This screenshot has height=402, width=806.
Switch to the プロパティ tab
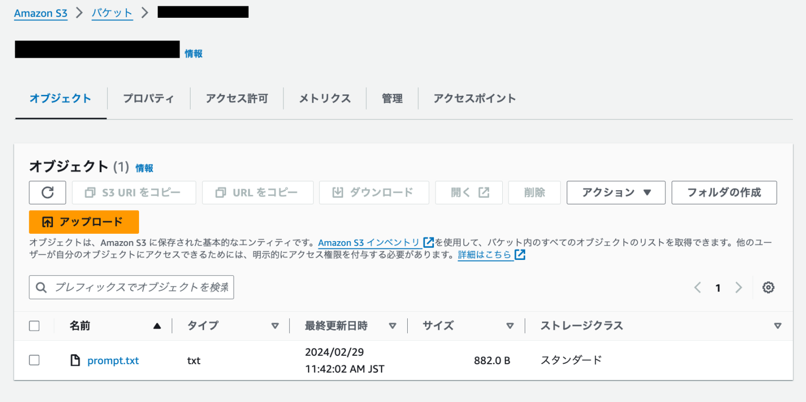149,98
